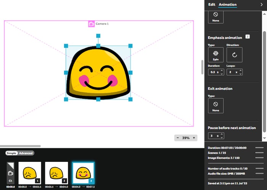
Task: Click the 00:03.5 end time under thumbnail 1
Action: pyautogui.click(x=37, y=187)
